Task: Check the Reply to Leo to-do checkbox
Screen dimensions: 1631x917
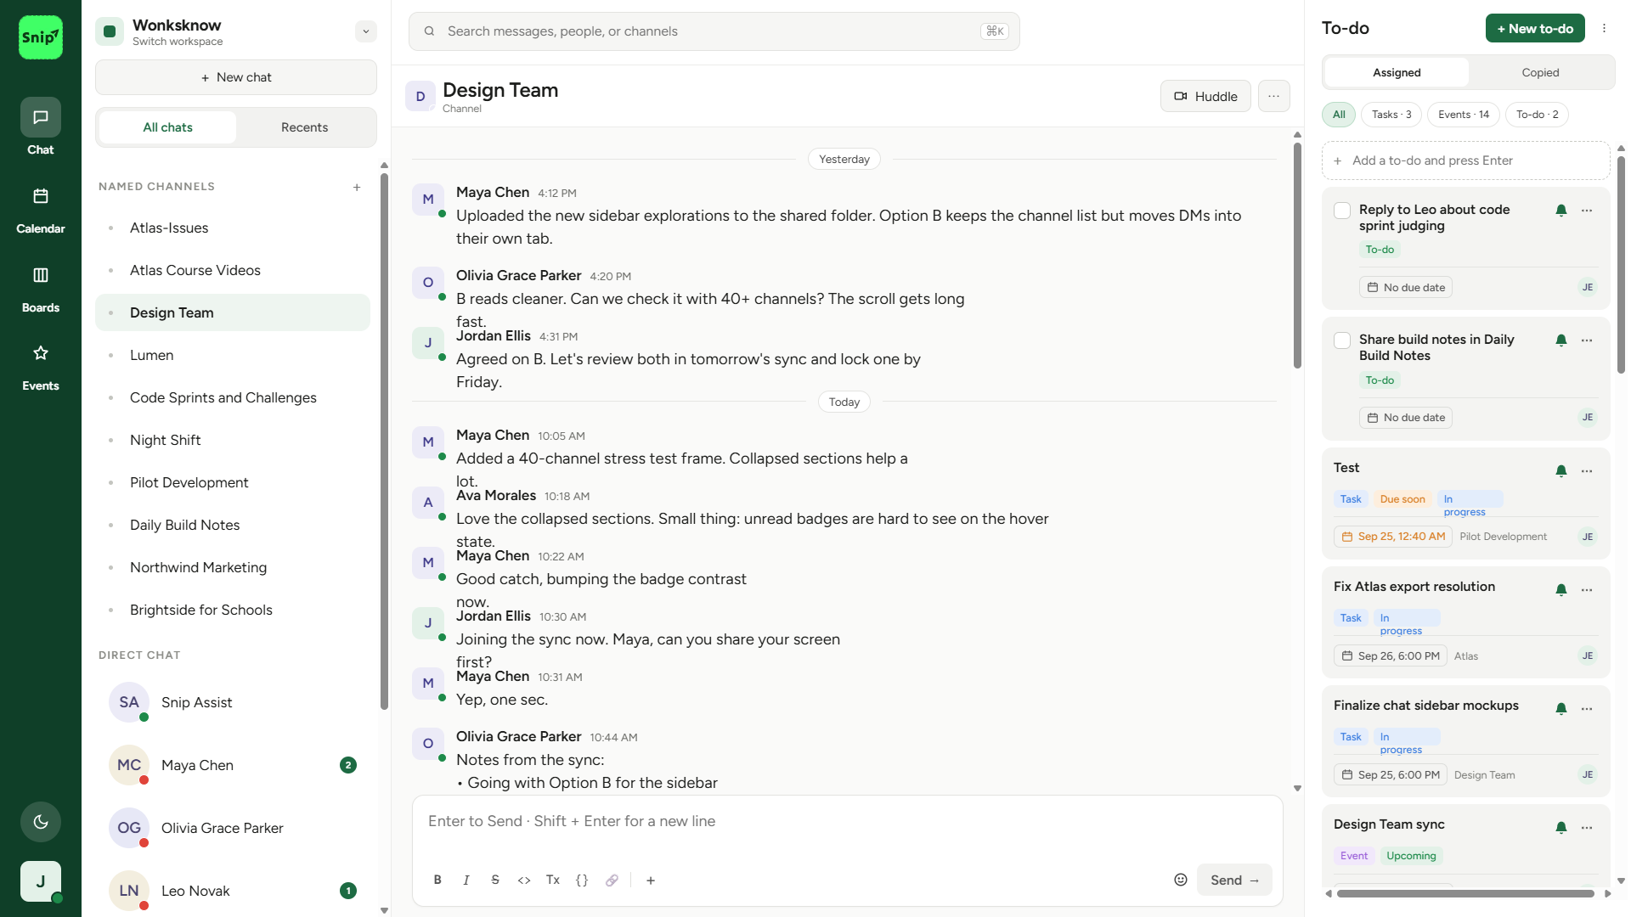Action: point(1342,211)
